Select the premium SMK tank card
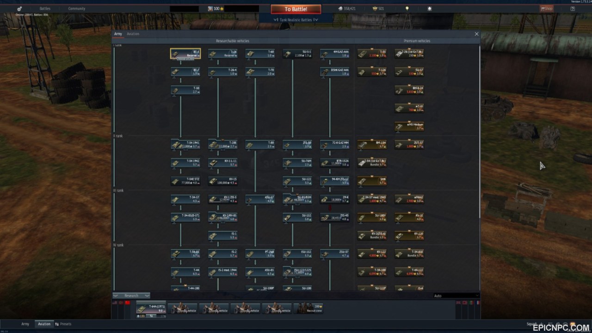The image size is (592, 333). (372, 181)
